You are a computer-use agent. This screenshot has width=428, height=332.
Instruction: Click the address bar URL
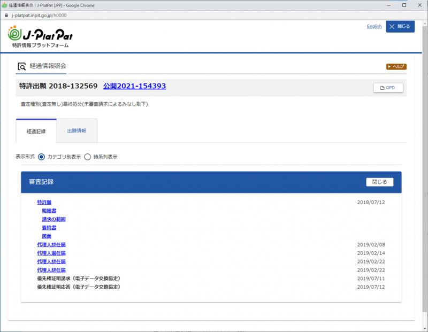(39, 16)
